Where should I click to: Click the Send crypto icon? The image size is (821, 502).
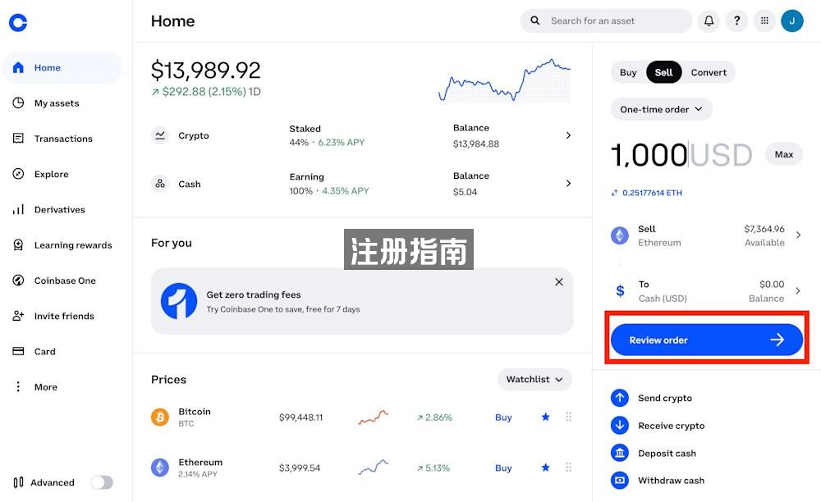[x=620, y=398]
